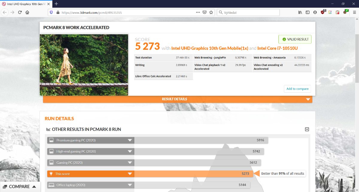The width and height of the screenshot is (359, 192).
Task: Open a new browser tab
Action: pos(56,4)
